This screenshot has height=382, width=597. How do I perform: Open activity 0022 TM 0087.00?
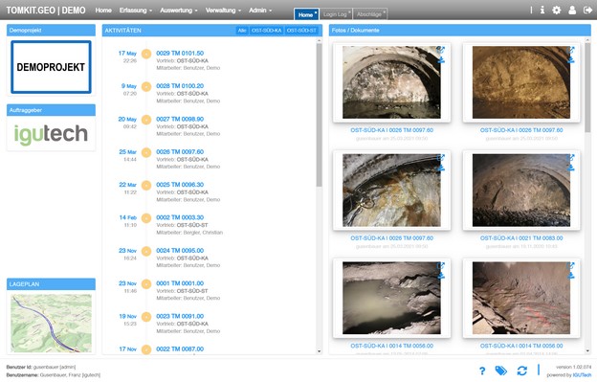click(x=180, y=349)
